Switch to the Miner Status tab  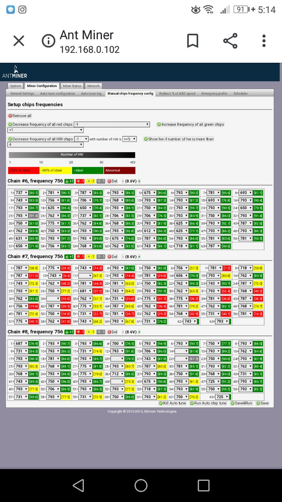[72, 86]
